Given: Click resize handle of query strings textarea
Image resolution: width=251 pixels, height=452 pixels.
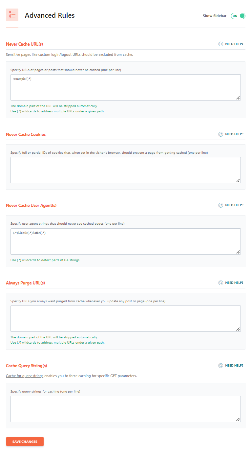Looking at the screenshot, I should pyautogui.click(x=238, y=419).
